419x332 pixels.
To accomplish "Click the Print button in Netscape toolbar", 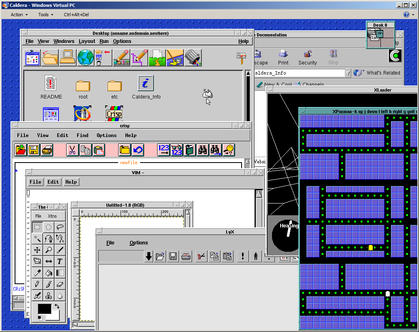I will pos(283,58).
